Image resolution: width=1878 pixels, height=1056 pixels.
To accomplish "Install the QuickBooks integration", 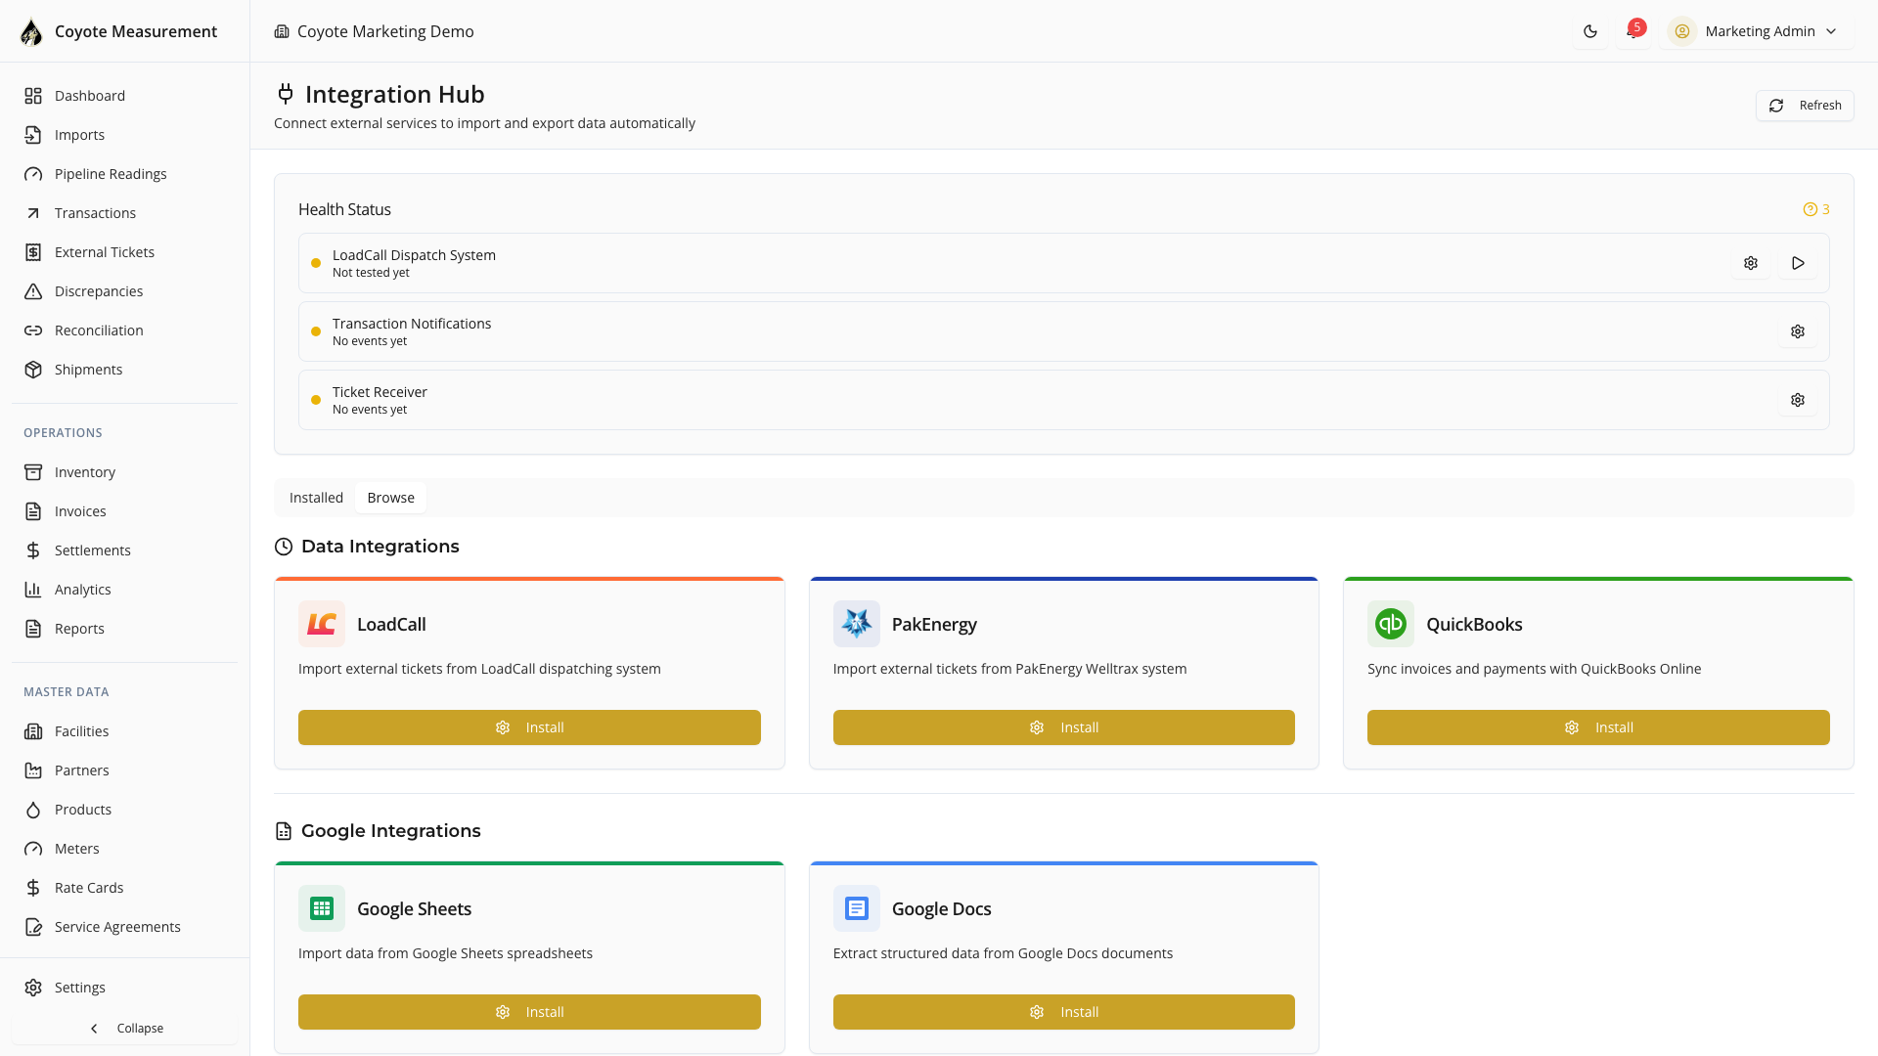I will click(1598, 727).
